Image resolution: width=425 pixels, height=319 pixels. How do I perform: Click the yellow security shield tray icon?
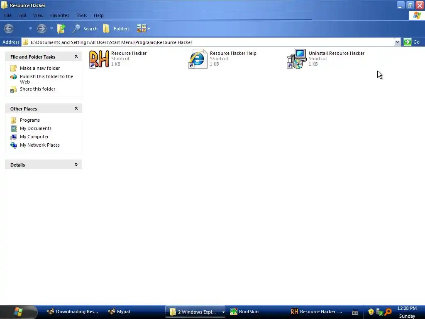[371, 312]
